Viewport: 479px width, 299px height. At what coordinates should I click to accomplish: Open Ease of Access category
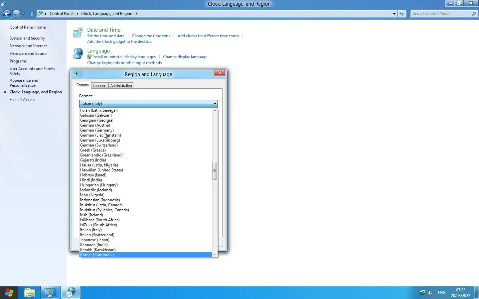point(22,100)
